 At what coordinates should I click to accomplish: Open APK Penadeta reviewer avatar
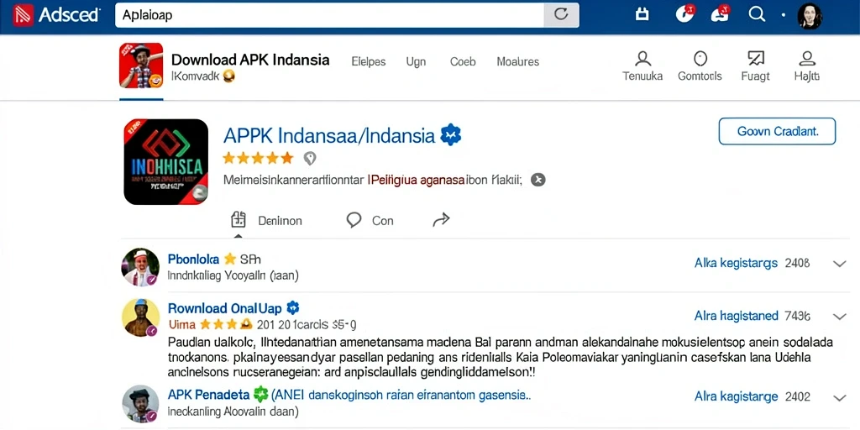coord(140,404)
